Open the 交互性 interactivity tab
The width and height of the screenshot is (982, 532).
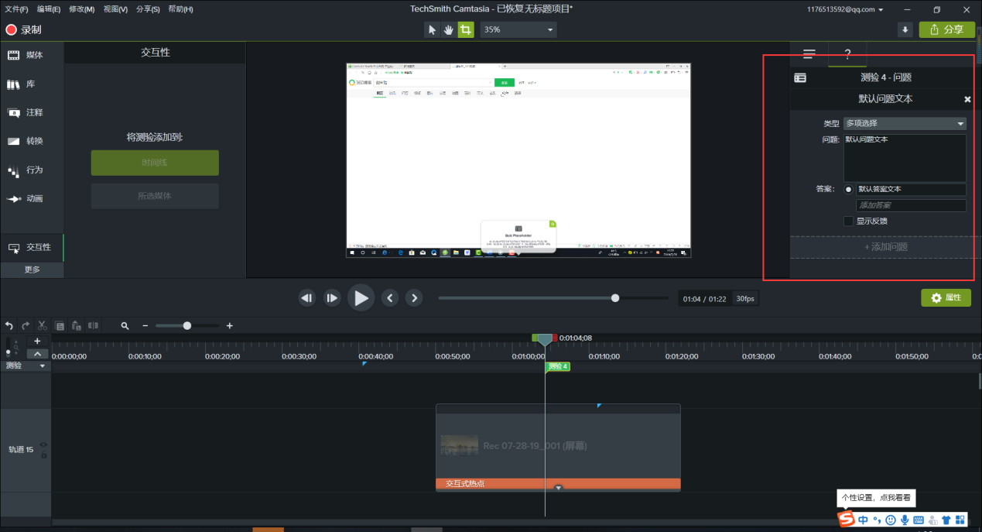tap(32, 247)
